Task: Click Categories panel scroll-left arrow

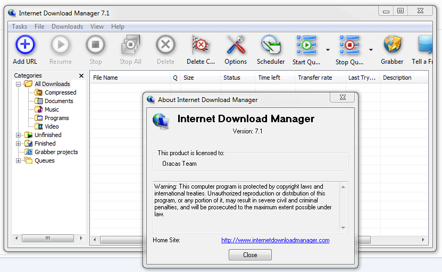Action: pyautogui.click(x=16, y=238)
